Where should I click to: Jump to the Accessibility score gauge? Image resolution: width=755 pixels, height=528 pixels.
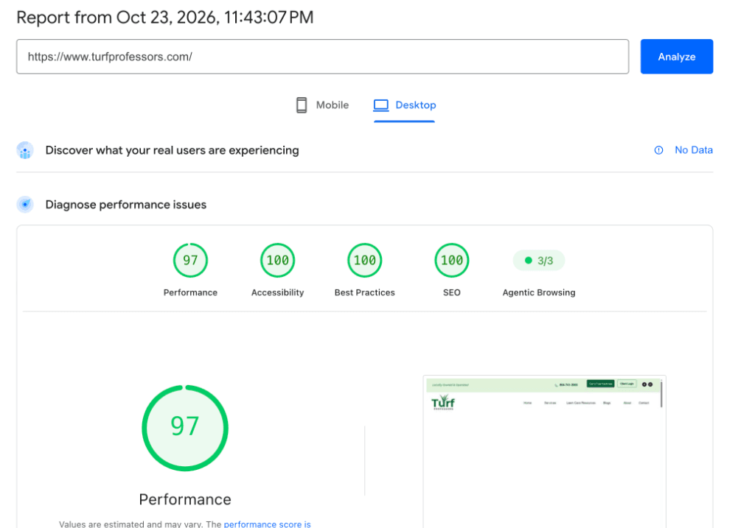277,260
